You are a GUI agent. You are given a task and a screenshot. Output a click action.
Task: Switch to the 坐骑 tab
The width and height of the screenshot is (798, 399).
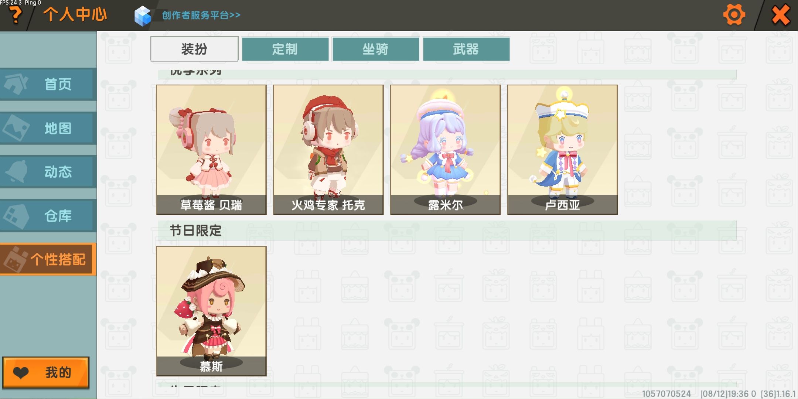tap(376, 49)
